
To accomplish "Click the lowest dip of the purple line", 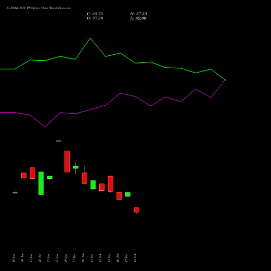I will (x=45, y=127).
